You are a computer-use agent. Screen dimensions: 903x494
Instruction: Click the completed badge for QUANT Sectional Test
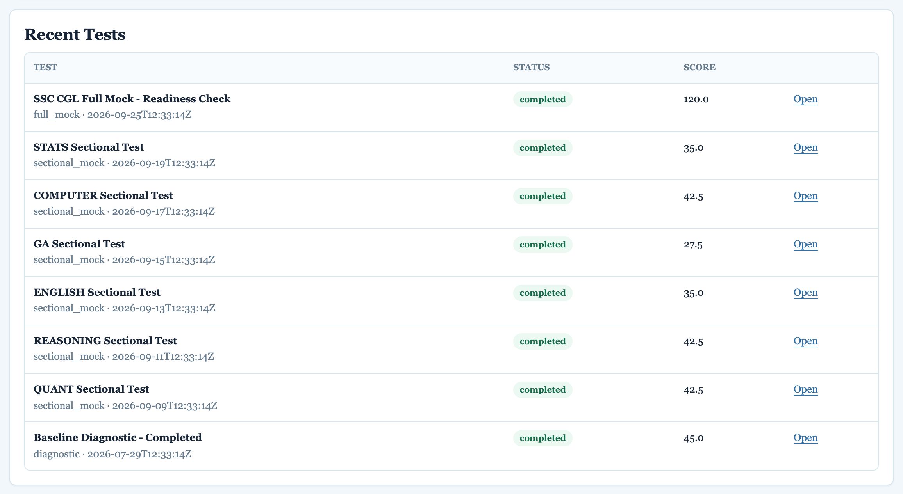tap(543, 390)
